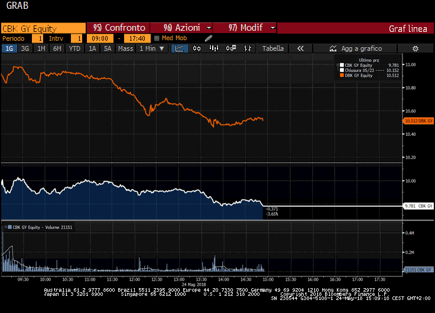Select the YTD time range

pyautogui.click(x=74, y=48)
